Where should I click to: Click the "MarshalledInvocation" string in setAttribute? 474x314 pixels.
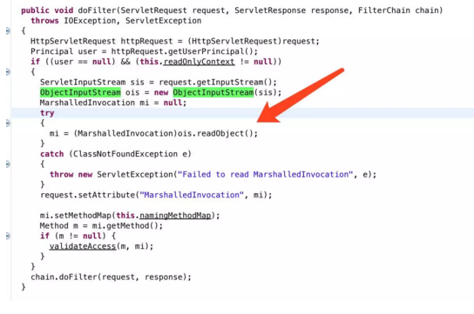192,195
